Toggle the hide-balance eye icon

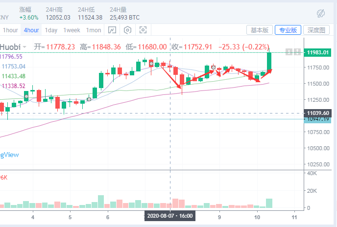321,12
